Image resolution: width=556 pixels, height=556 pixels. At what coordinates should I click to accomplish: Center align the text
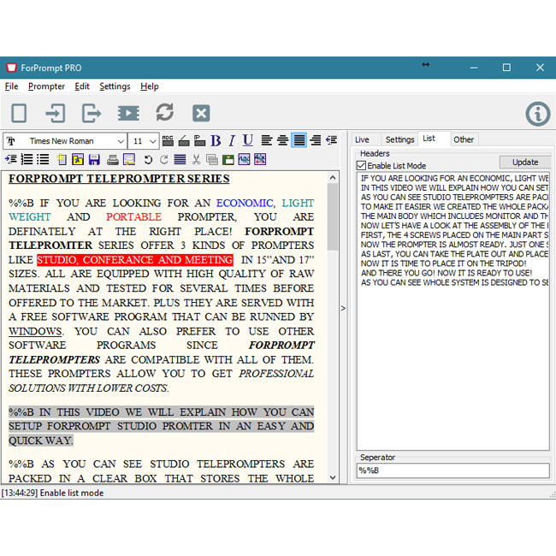[x=282, y=140]
